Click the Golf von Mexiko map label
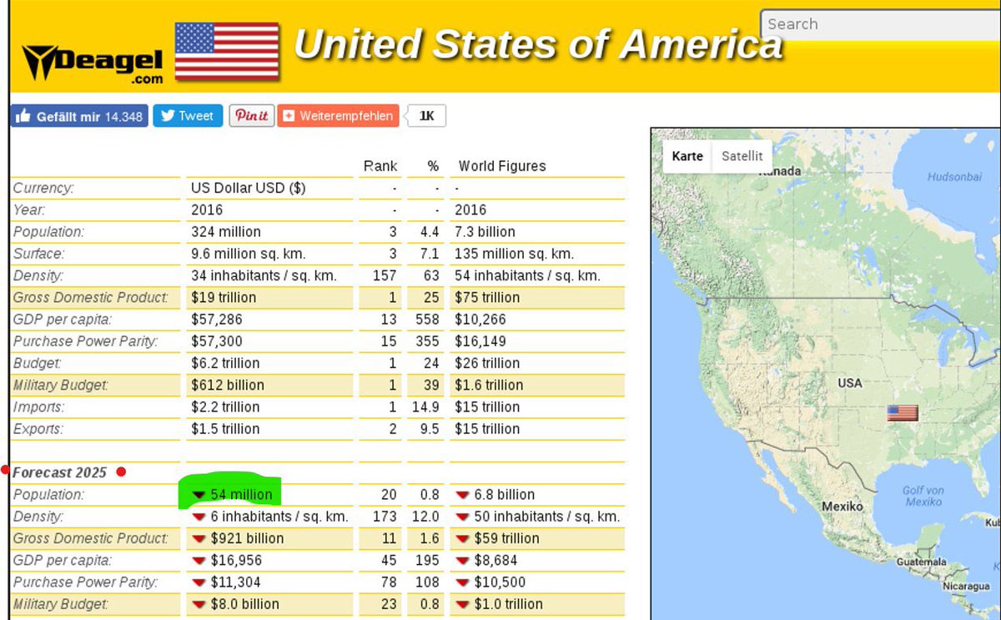The width and height of the screenshot is (1001, 620). click(923, 496)
